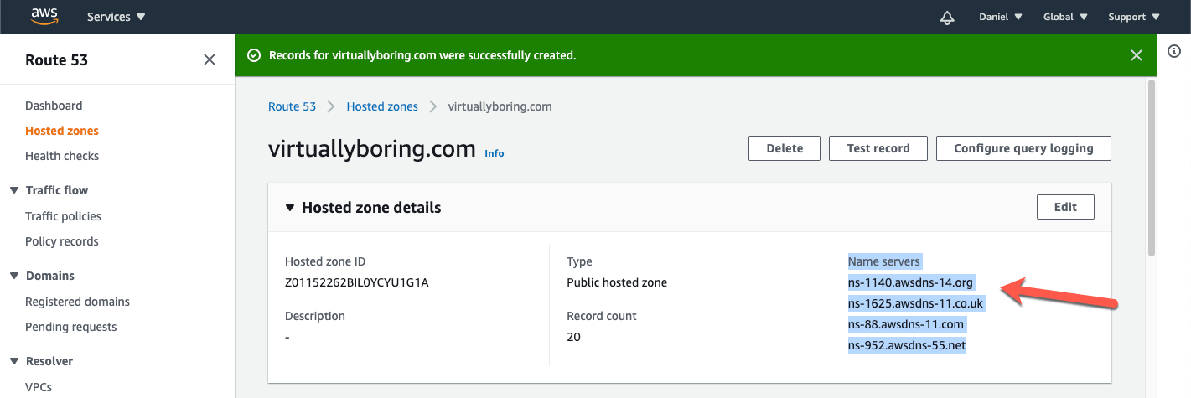The image size is (1191, 398).
Task: Open the Support dropdown menu
Action: (x=1134, y=17)
